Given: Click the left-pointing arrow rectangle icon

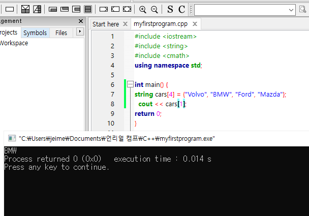Looking at the screenshot, I should 115,9.
